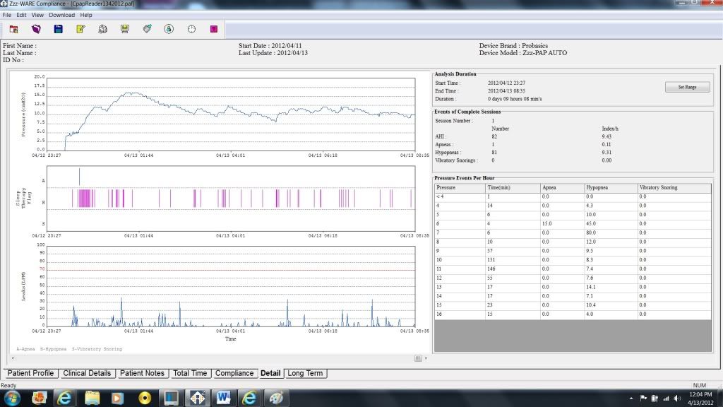Click the horizontal scrollbar thumb under charts
Image resolution: width=723 pixels, height=407 pixels.
[x=418, y=358]
